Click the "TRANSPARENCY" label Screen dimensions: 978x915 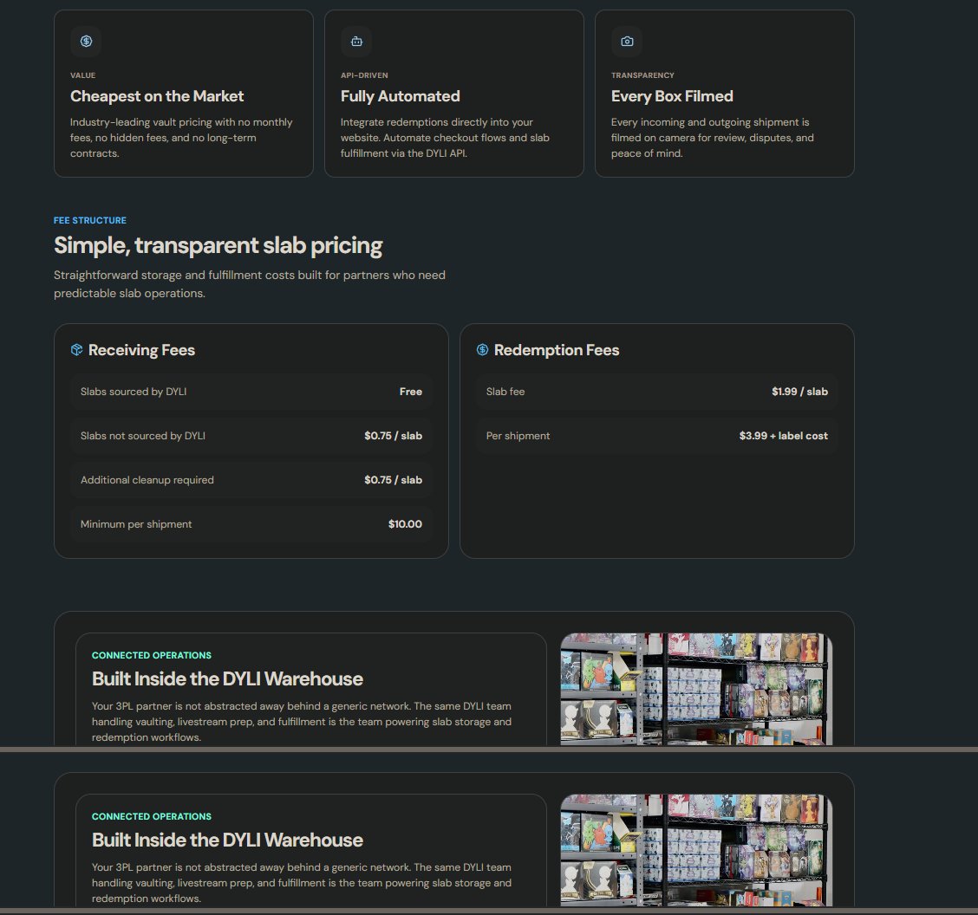pyautogui.click(x=642, y=75)
